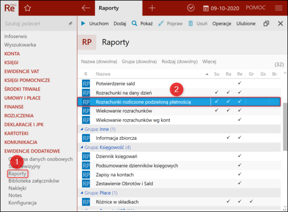Click the Dodaj button
Image resolution: width=288 pixels, height=212 pixels.
coord(120,24)
